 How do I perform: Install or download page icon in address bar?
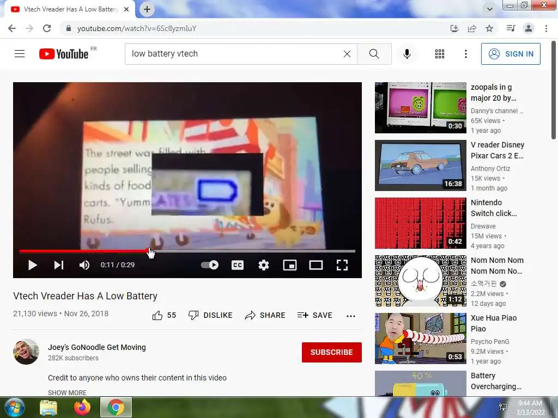pos(454,28)
